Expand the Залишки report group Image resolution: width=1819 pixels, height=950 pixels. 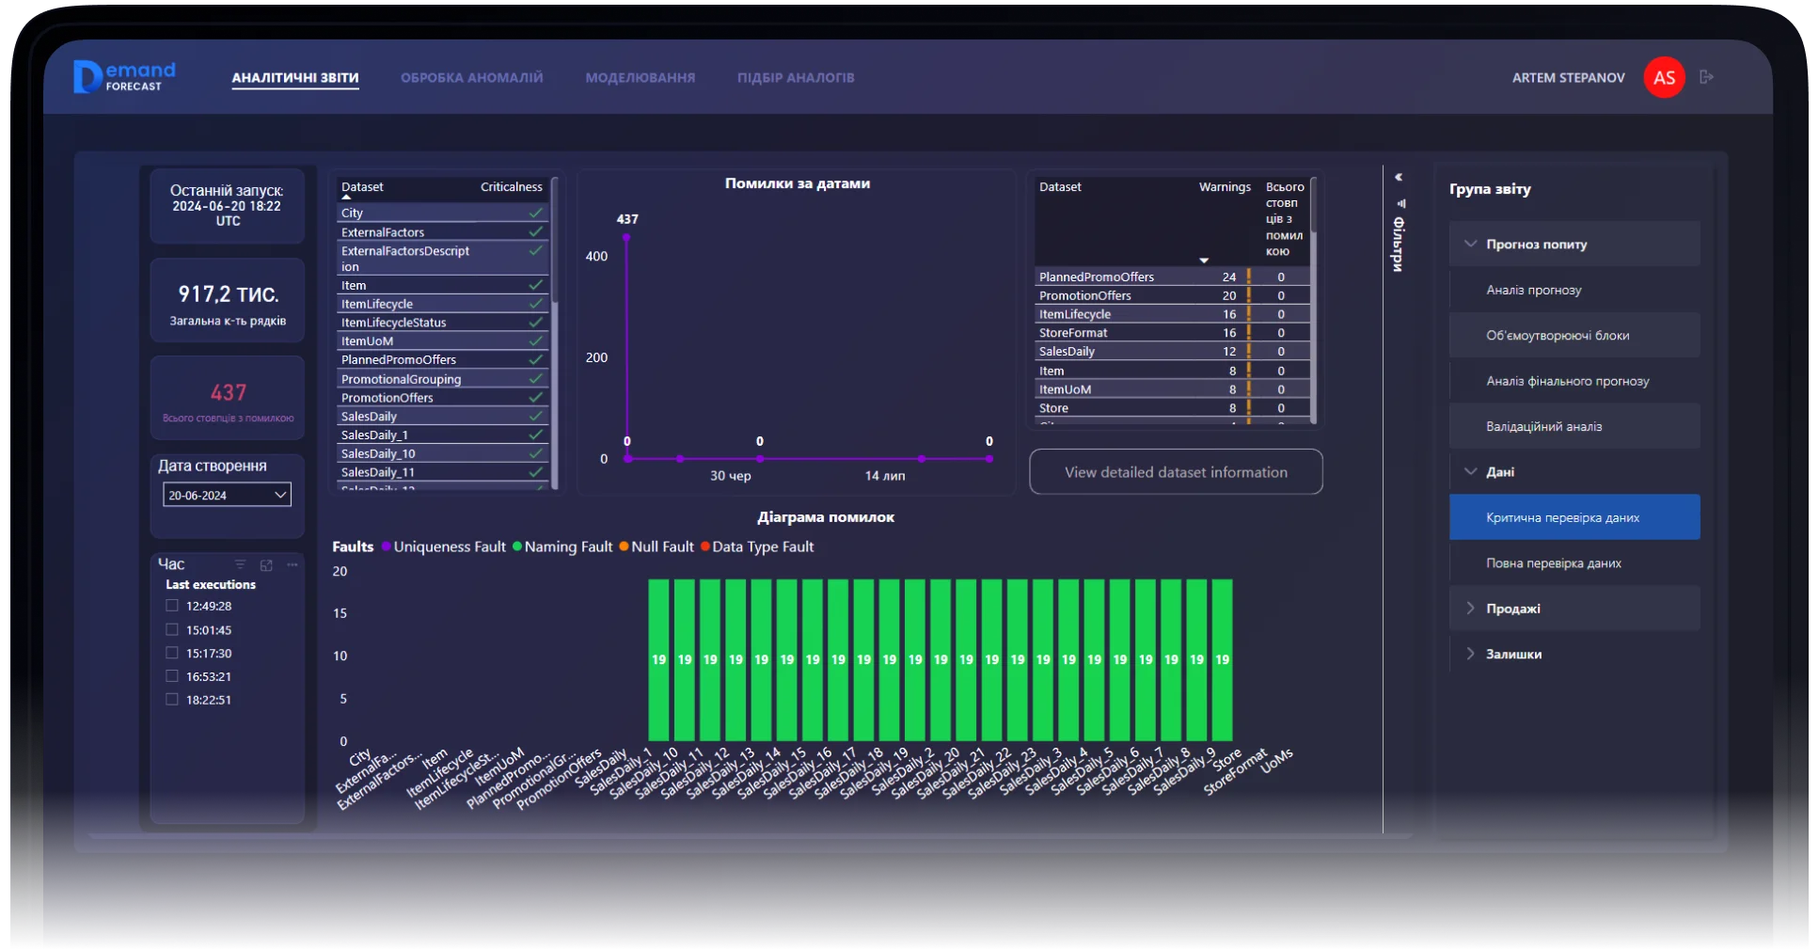(1470, 654)
